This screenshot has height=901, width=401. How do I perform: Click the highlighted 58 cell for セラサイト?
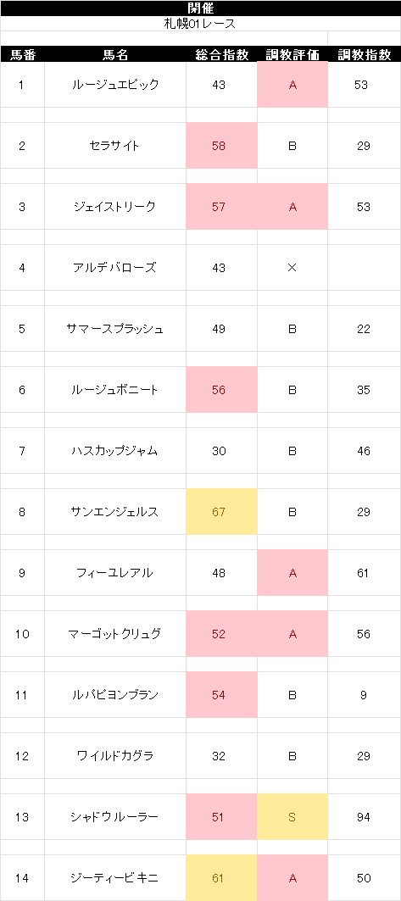point(222,146)
